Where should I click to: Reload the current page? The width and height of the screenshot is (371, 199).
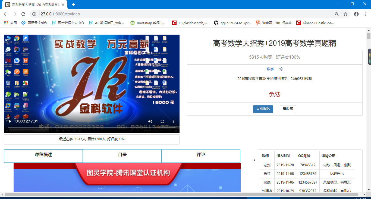tap(23, 14)
